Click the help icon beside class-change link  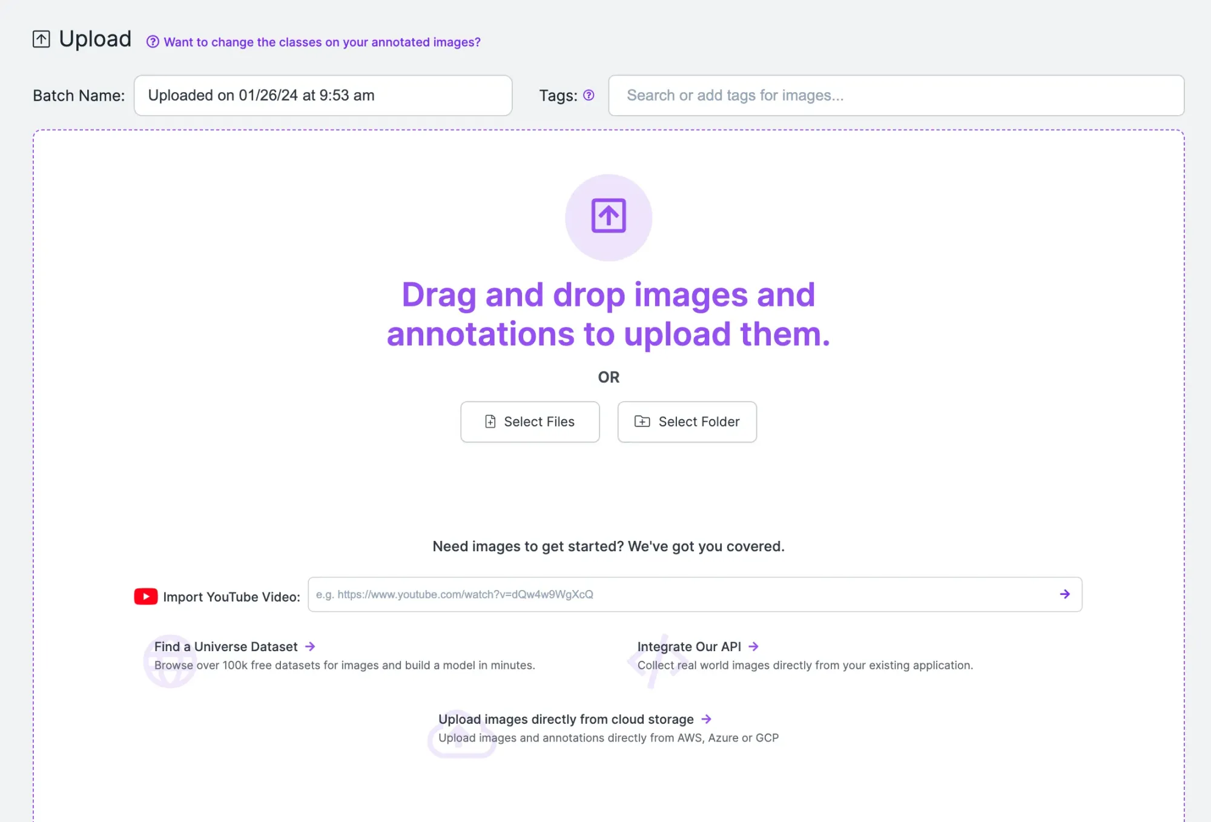(153, 42)
